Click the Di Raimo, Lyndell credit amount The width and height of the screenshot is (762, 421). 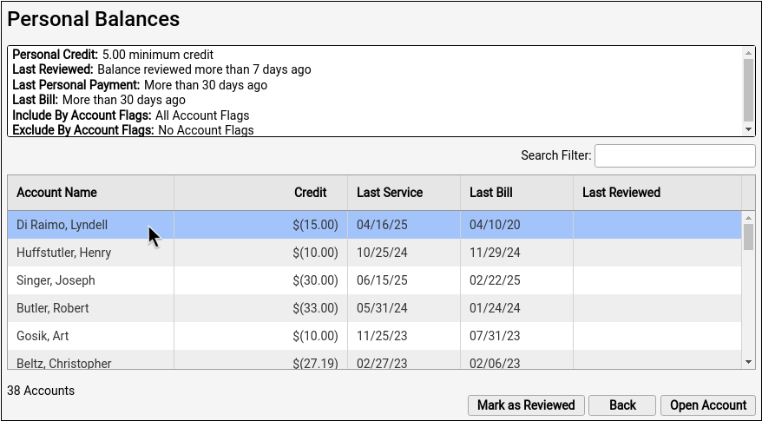[x=315, y=225]
